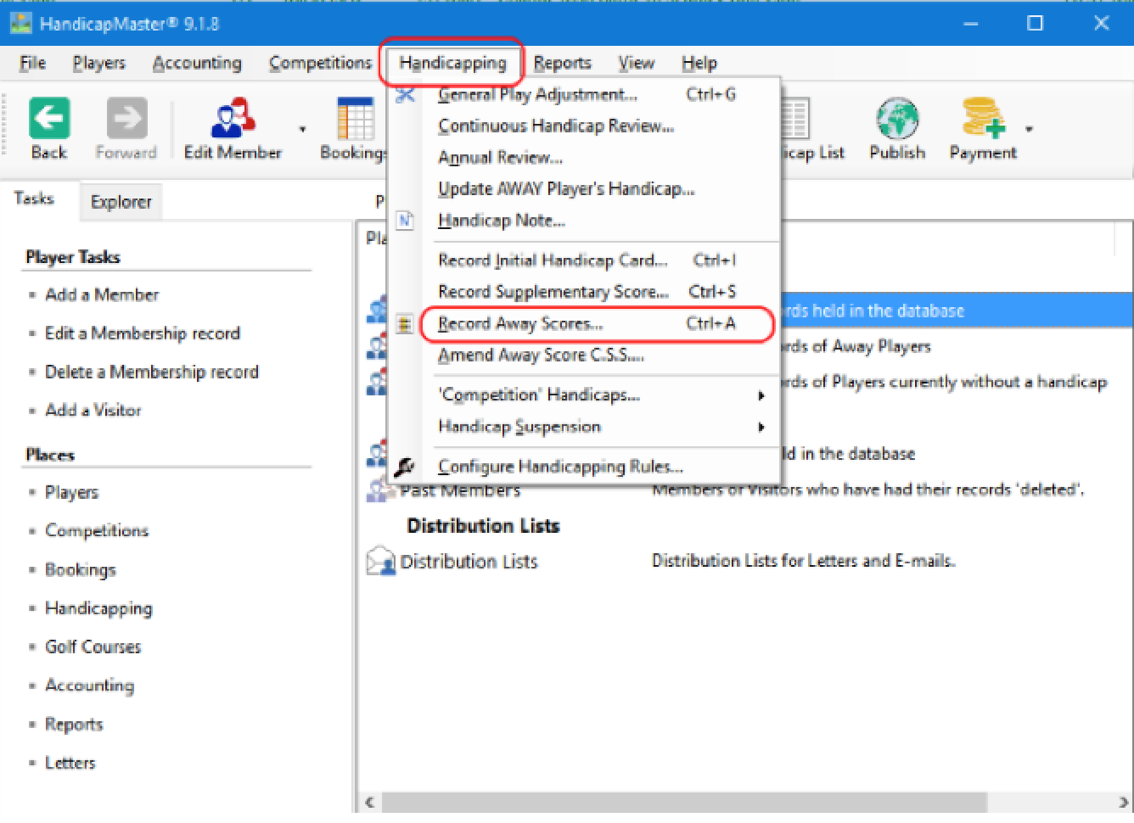Open the Players menu
Image resolution: width=1134 pixels, height=823 pixels.
[x=98, y=63]
